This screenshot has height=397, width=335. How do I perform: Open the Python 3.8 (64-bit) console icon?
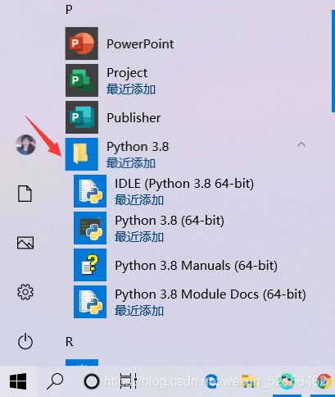tap(90, 228)
